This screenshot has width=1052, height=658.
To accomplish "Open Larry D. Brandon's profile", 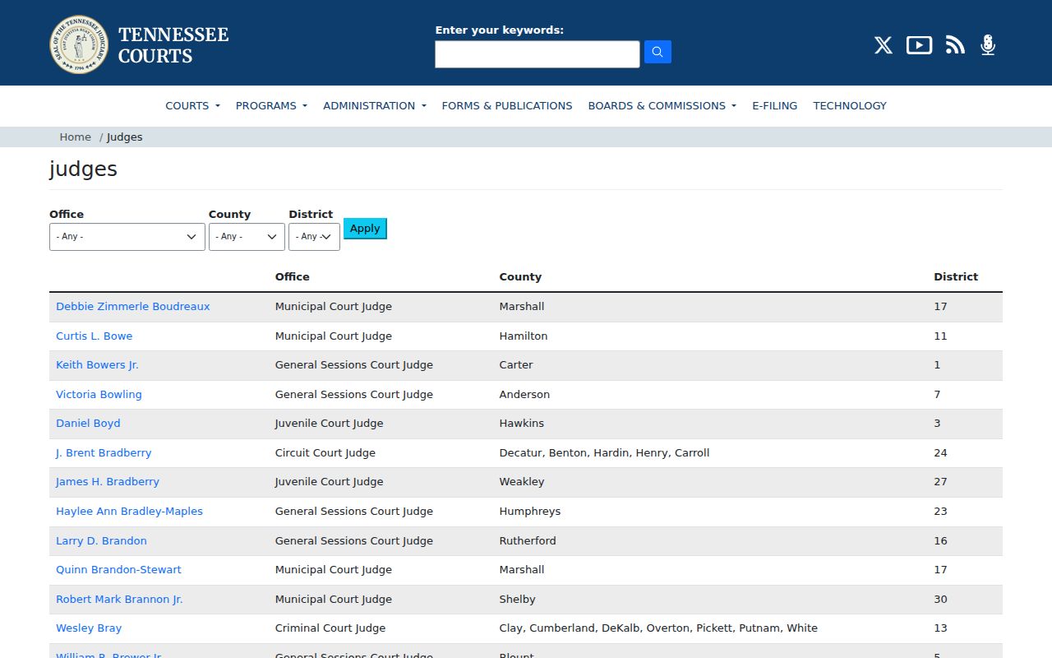I will [101, 541].
